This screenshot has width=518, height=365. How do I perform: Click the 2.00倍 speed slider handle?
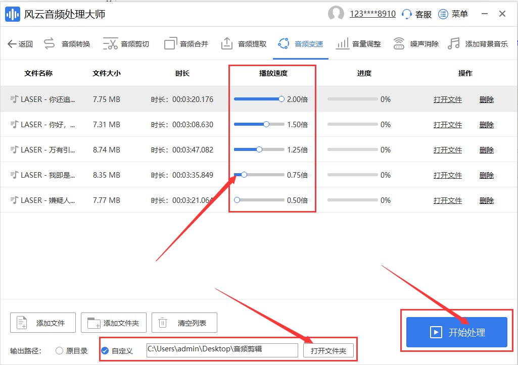pyautogui.click(x=281, y=99)
